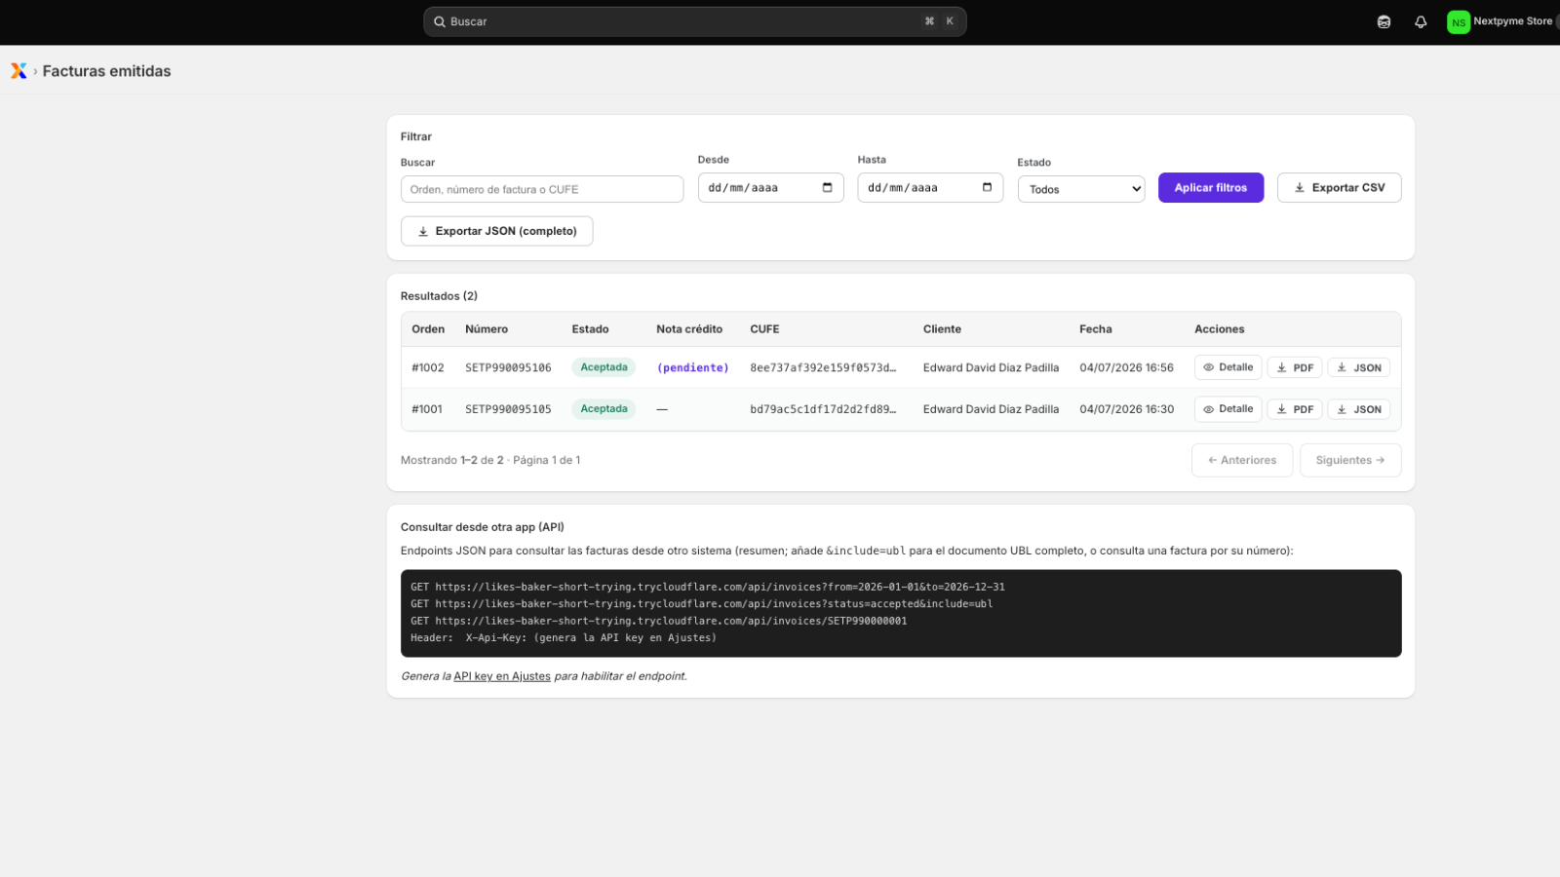Viewport: 1560px width, 877px height.
Task: View Detalle for order #1001
Action: (1228, 409)
